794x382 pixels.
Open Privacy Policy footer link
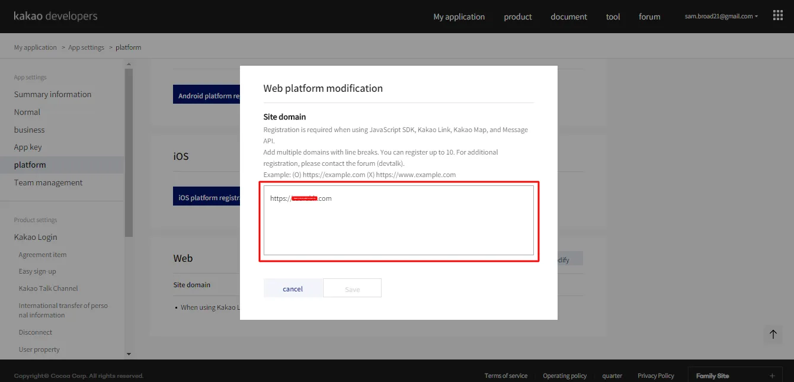pos(656,375)
